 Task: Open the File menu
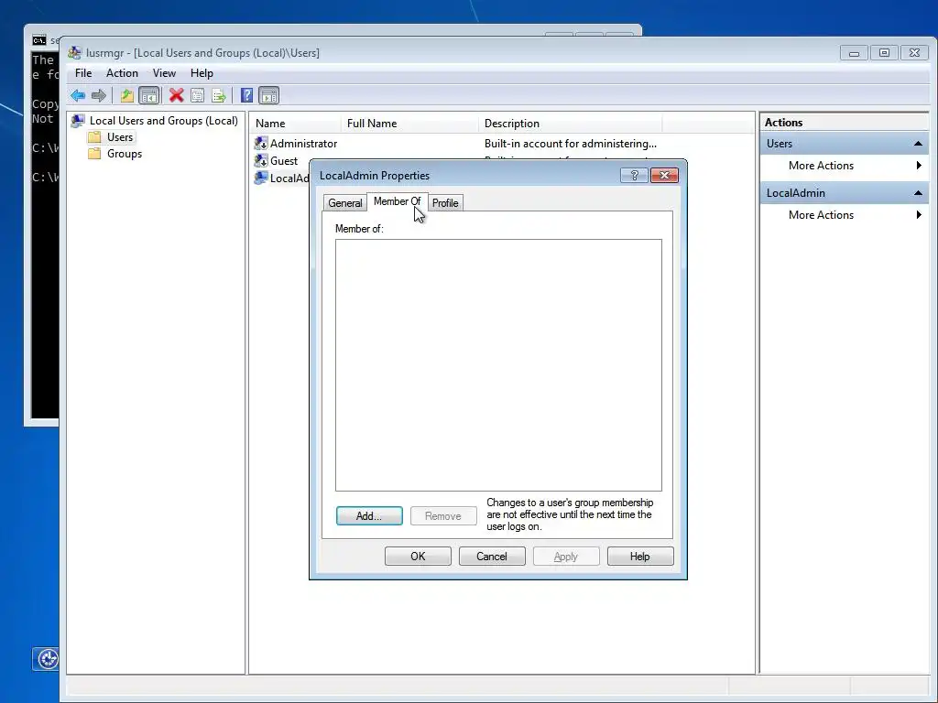pos(83,73)
